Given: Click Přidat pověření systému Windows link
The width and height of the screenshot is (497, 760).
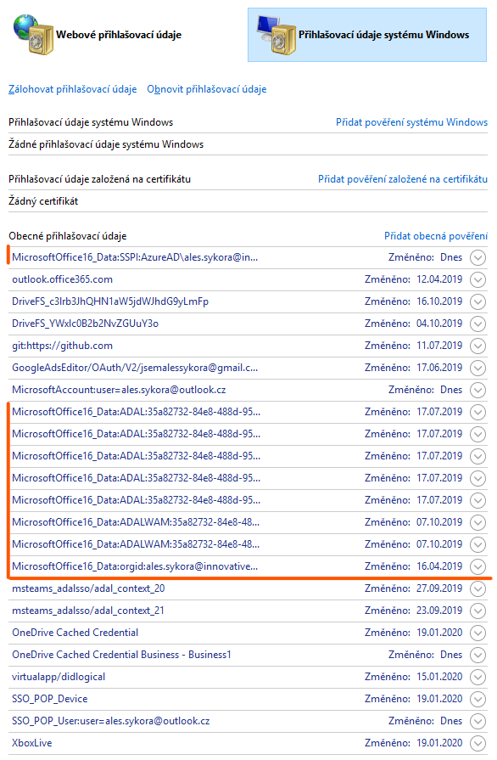Looking at the screenshot, I should click(412, 122).
